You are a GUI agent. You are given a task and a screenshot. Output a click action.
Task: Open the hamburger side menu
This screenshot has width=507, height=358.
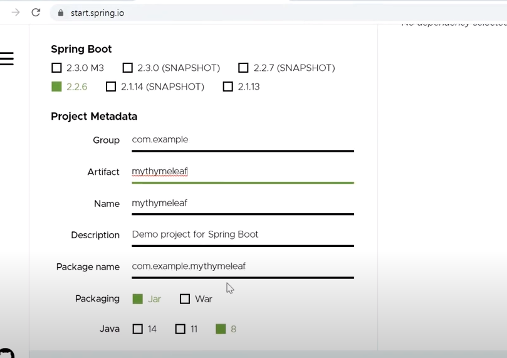pyautogui.click(x=7, y=58)
